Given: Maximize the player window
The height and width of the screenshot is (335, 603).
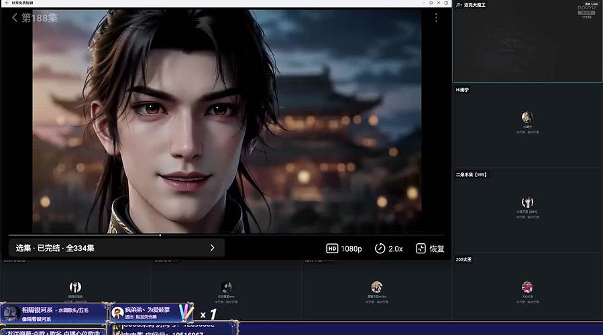Looking at the screenshot, I should (431, 3).
